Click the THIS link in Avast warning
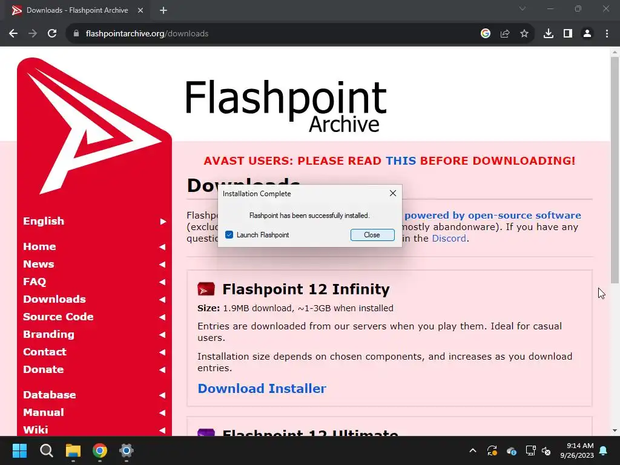This screenshot has width=620, height=465. (401, 160)
